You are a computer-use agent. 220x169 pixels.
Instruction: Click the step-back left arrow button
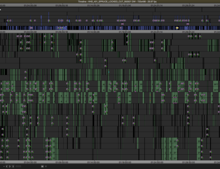(x=7, y=166)
